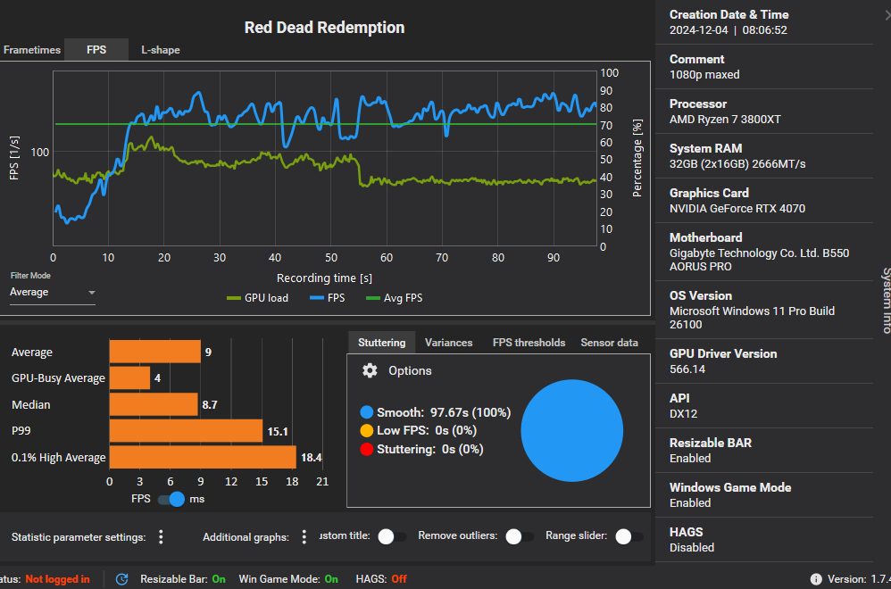The width and height of the screenshot is (891, 589).
Task: Click the System RAM value 32GB (2x16GB) 2666MT/s
Action: pyautogui.click(x=737, y=164)
